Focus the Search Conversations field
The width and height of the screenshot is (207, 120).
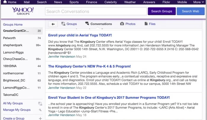[x=96, y=11]
